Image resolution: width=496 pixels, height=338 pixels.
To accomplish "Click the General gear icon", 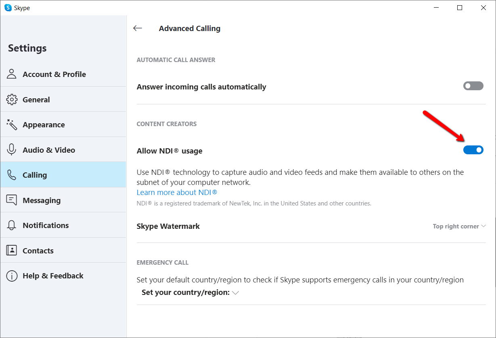I will click(x=12, y=100).
